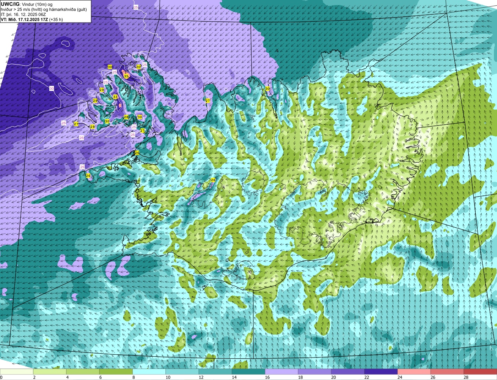Select the legend tick label 4

(x=67, y=377)
